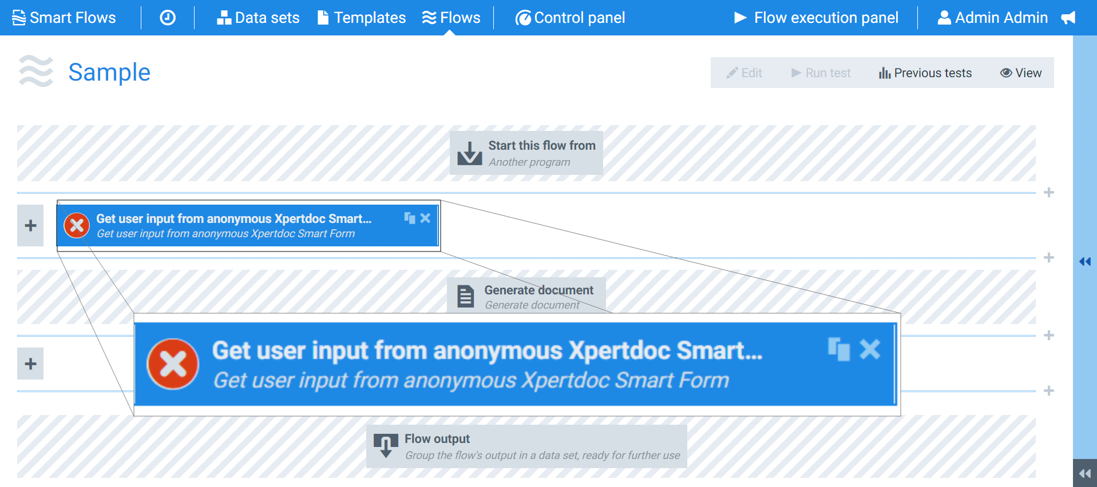Duplicate the small Get user input step via copy icon
Screen dimensions: 1097x487
409,218
